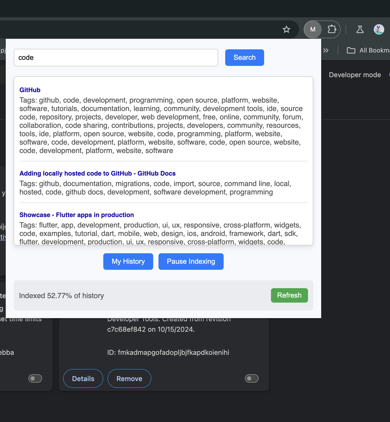Screen dimensions: 390x422
Task: Click the My History button
Action: pyautogui.click(x=128, y=261)
